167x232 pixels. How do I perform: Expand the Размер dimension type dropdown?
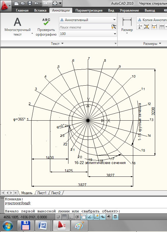[x=127, y=33]
